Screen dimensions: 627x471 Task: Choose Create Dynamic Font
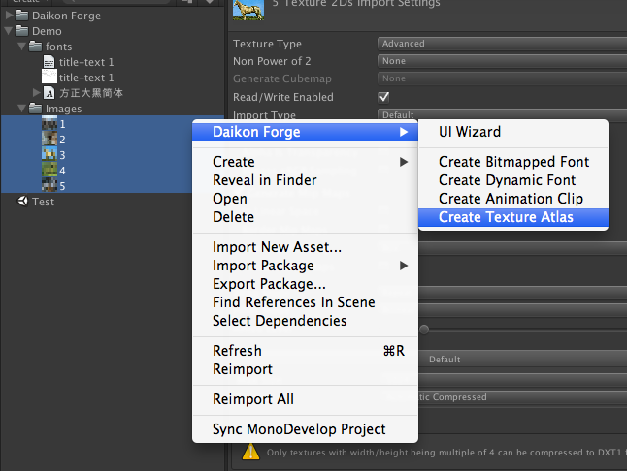pos(513,180)
